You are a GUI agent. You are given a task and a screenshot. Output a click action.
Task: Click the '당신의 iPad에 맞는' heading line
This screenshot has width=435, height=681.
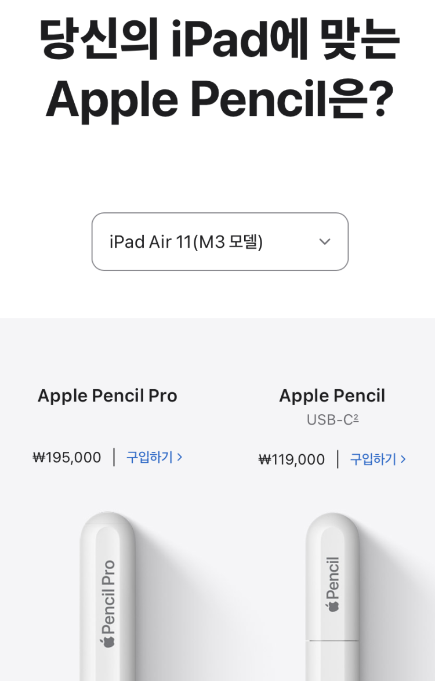pyautogui.click(x=219, y=39)
